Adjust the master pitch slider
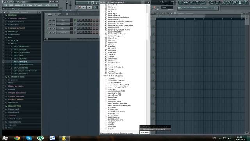250x141 pixels. point(70,5)
